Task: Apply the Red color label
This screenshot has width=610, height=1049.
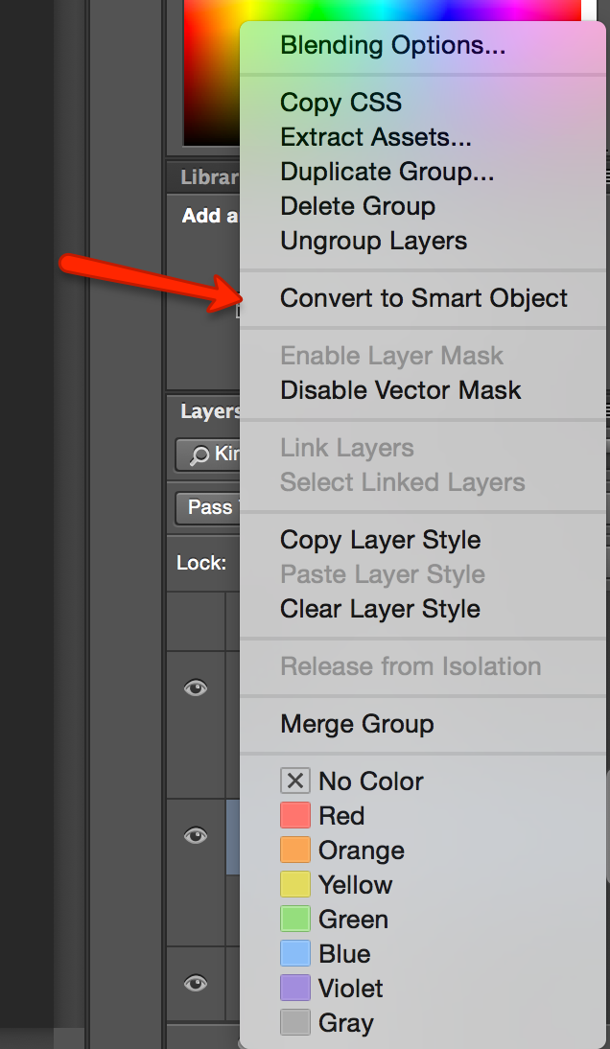Action: (343, 815)
